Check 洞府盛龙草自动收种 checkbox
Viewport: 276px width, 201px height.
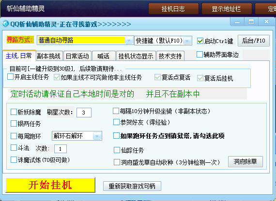click(x=117, y=162)
